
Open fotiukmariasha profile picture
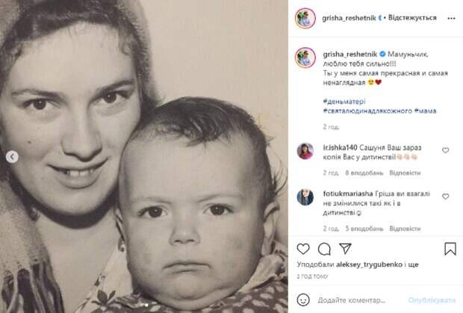tap(305, 197)
